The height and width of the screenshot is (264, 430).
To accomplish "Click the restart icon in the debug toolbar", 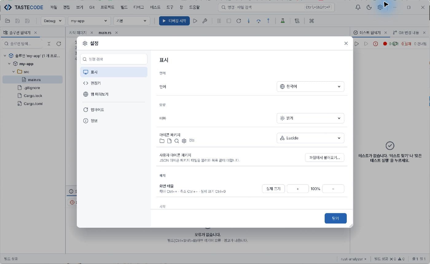I will 239,21.
